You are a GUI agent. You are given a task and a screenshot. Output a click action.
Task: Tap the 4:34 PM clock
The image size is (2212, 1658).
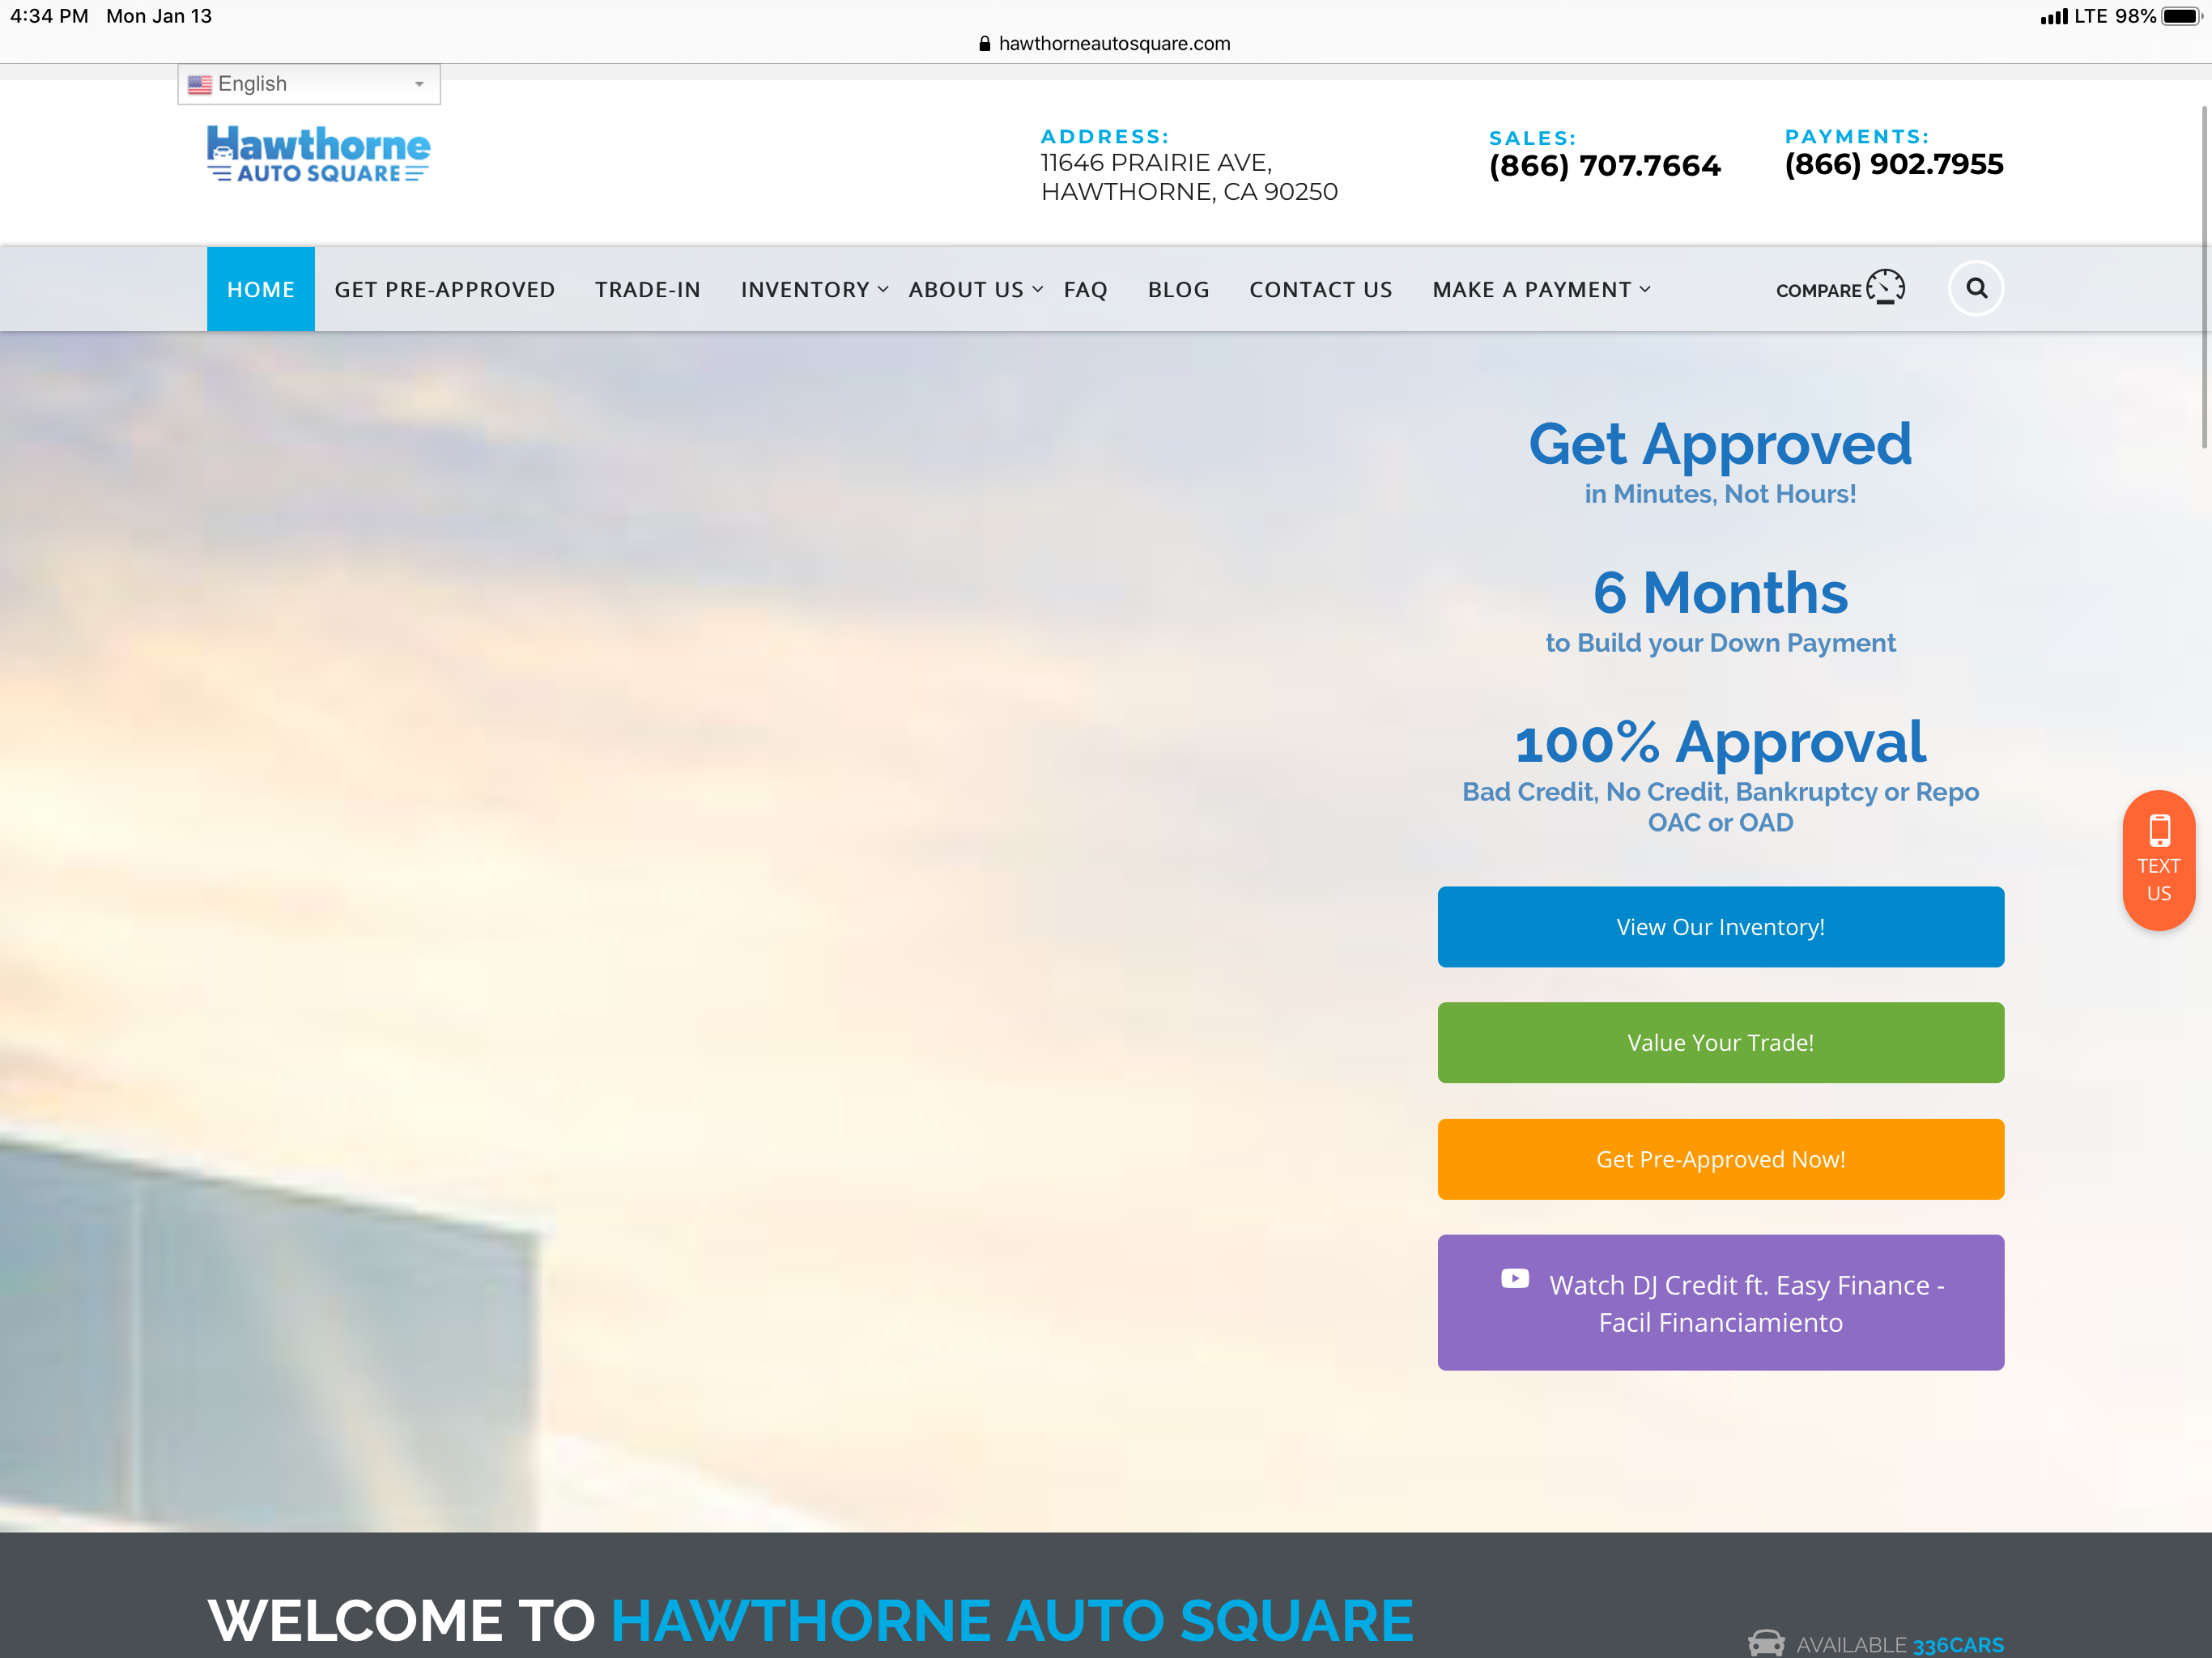point(49,16)
